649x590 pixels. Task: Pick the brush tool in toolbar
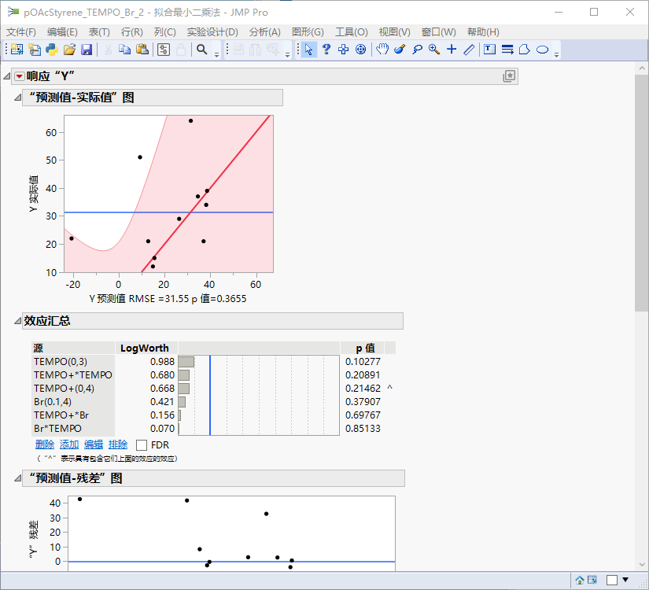click(x=399, y=50)
